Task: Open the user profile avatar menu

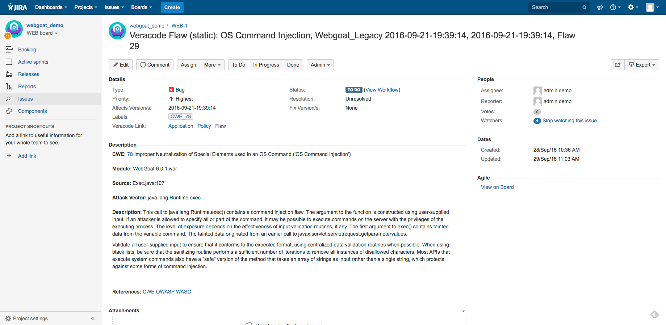Action: tap(652, 7)
